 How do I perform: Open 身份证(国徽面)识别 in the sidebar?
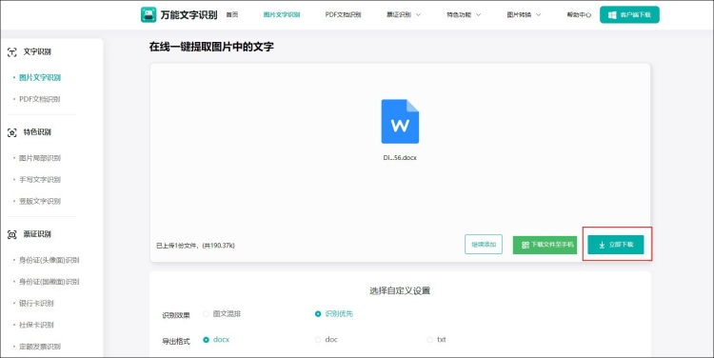49,282
